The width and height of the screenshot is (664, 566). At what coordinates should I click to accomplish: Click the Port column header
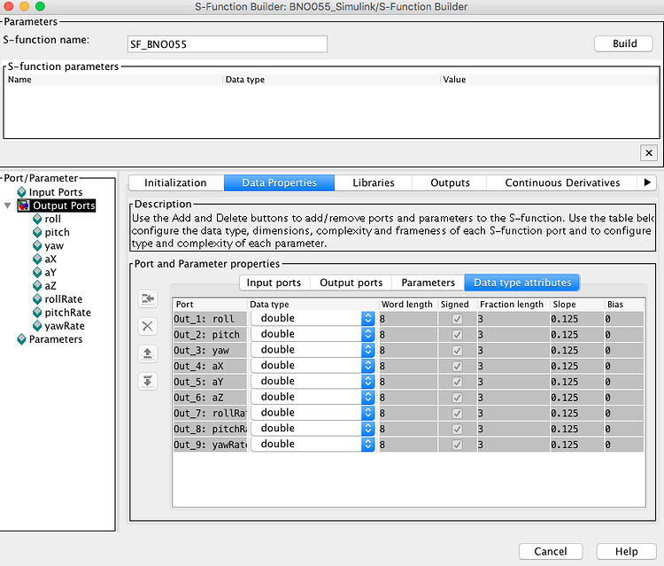coord(210,304)
